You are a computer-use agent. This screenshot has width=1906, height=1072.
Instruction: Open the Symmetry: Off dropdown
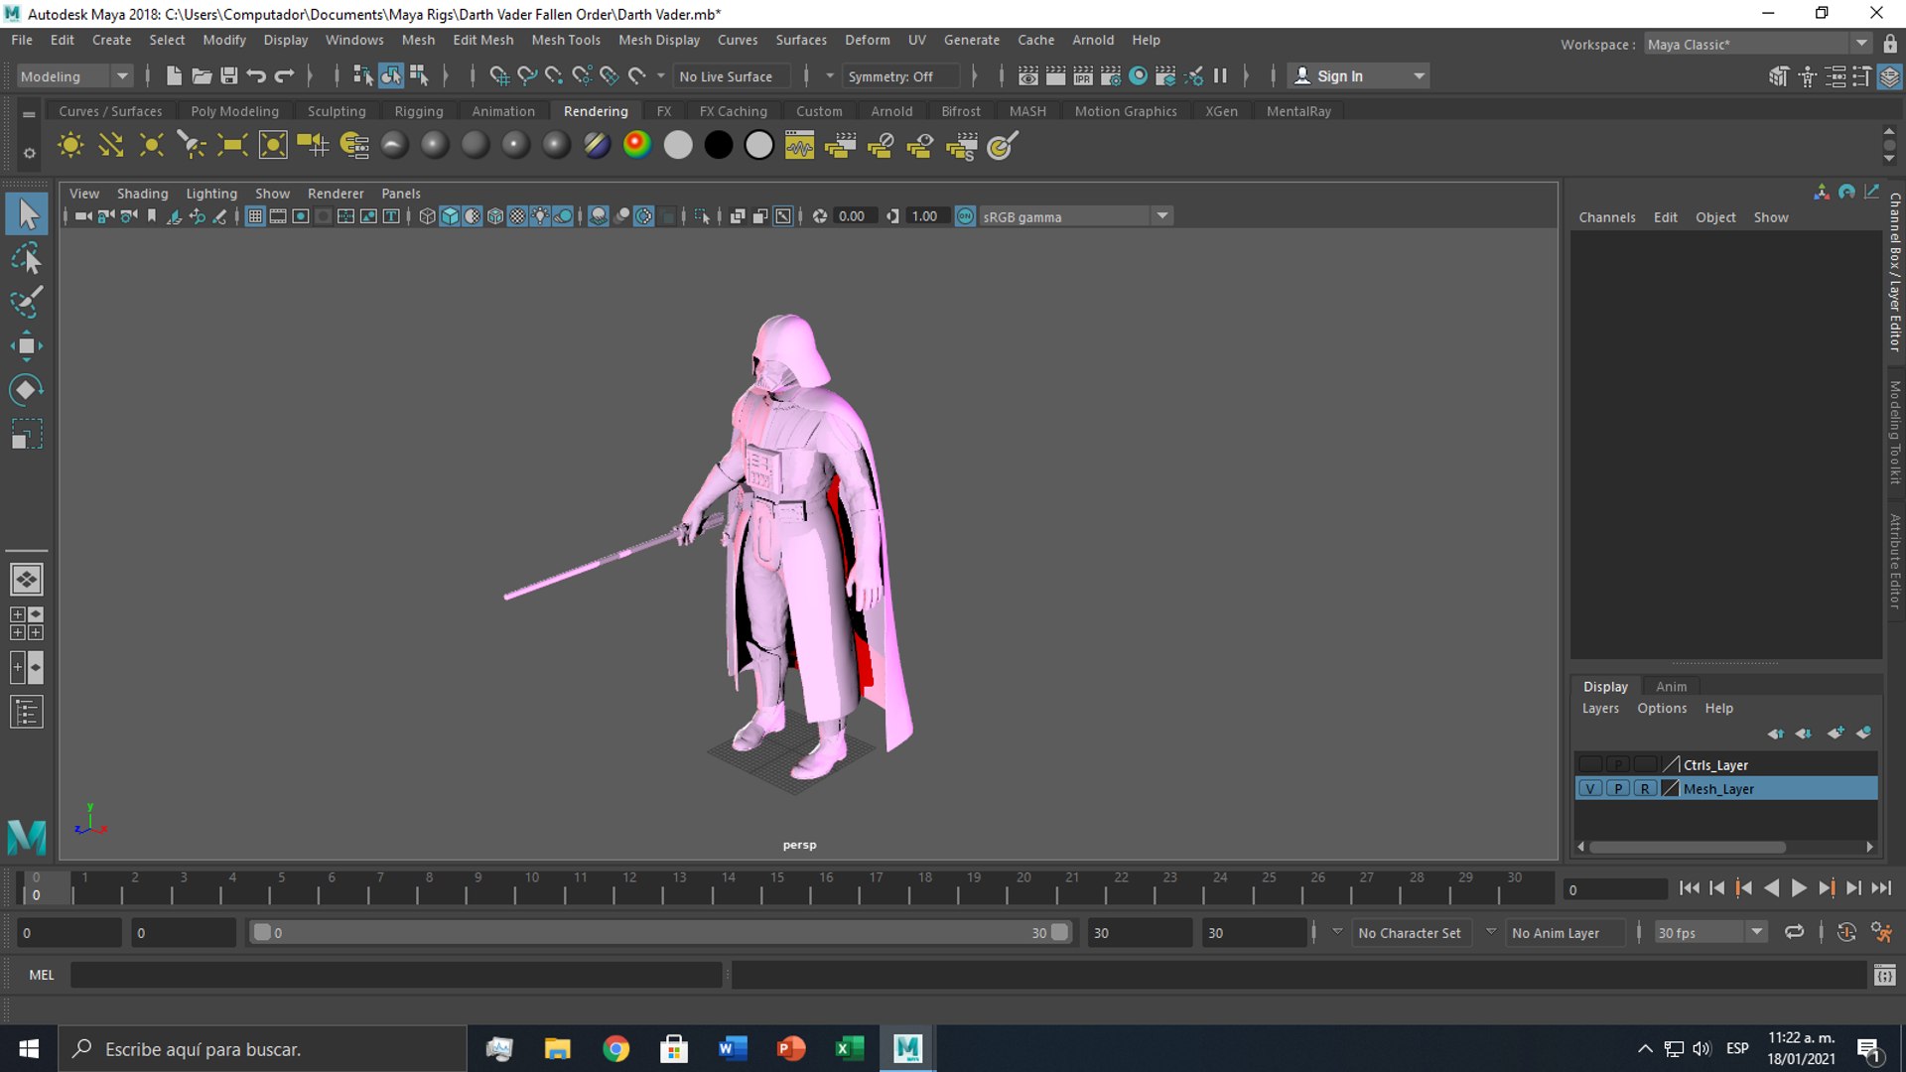[901, 76]
